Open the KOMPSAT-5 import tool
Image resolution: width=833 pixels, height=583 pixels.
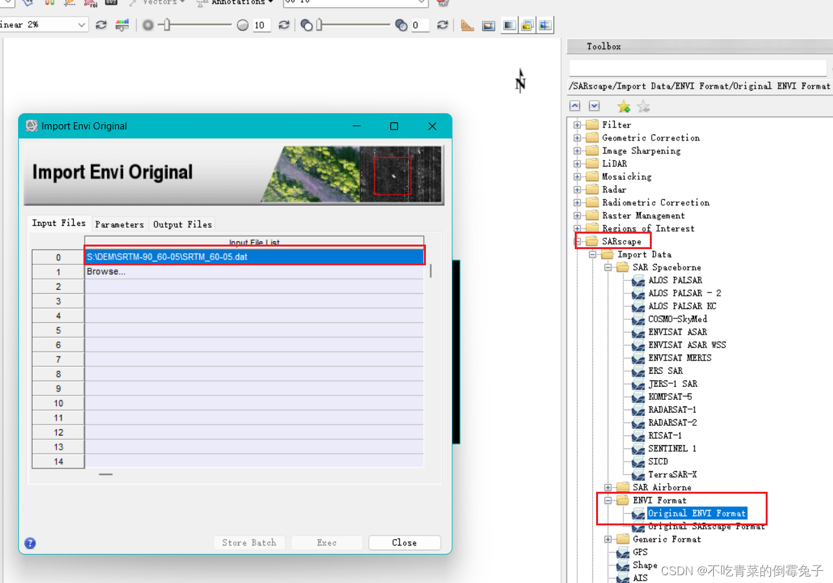tap(670, 397)
